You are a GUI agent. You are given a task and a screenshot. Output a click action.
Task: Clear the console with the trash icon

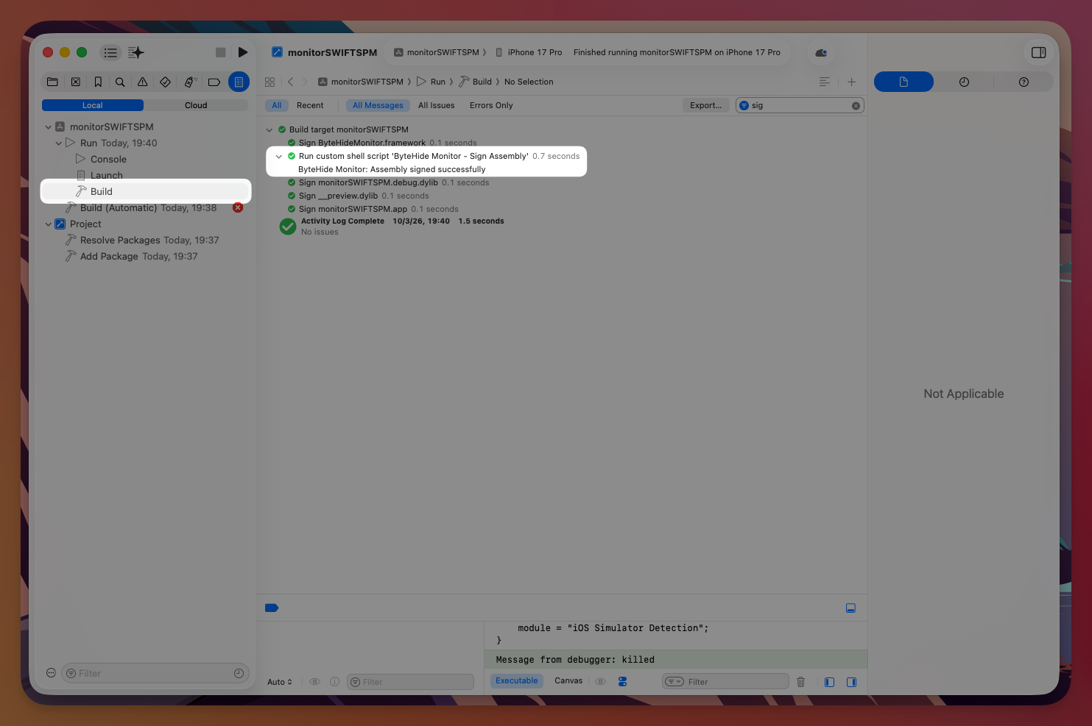coord(801,682)
